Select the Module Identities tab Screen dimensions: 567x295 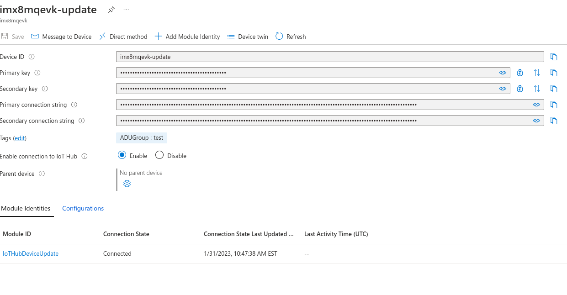tap(26, 208)
